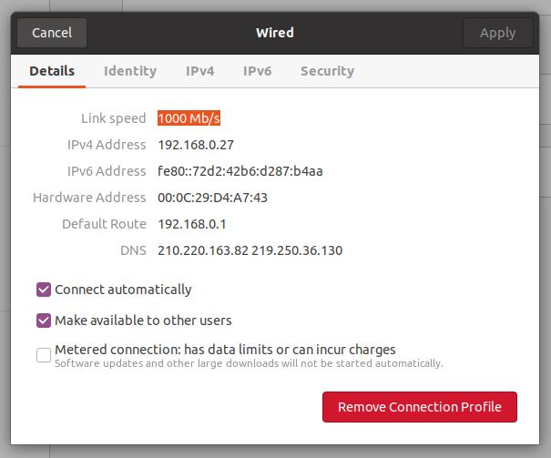The height and width of the screenshot is (458, 551).
Task: Toggle Make available to other users
Action: click(x=44, y=321)
